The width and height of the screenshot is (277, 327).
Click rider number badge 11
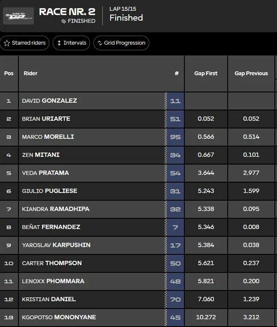point(175,101)
